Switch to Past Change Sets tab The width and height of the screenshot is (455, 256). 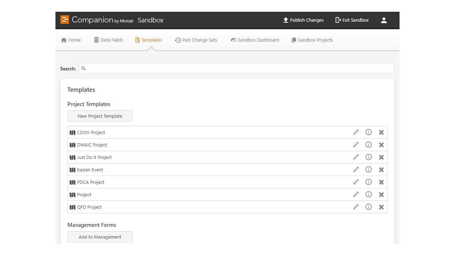coord(196,40)
